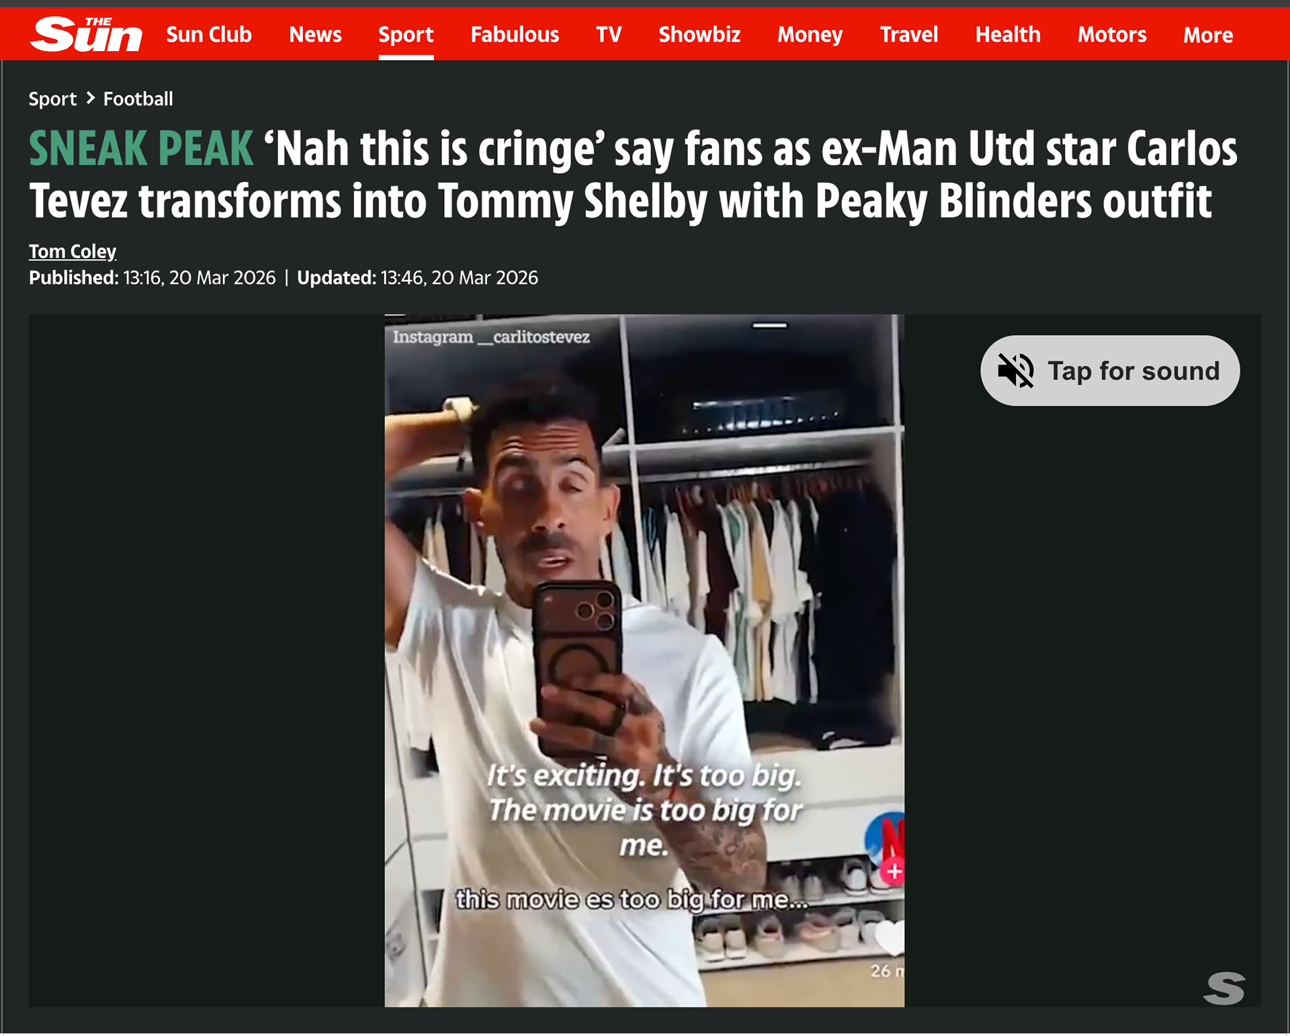Viewport: 1290px width, 1036px height.
Task: Click the pink plus follow badge
Action: tap(894, 872)
